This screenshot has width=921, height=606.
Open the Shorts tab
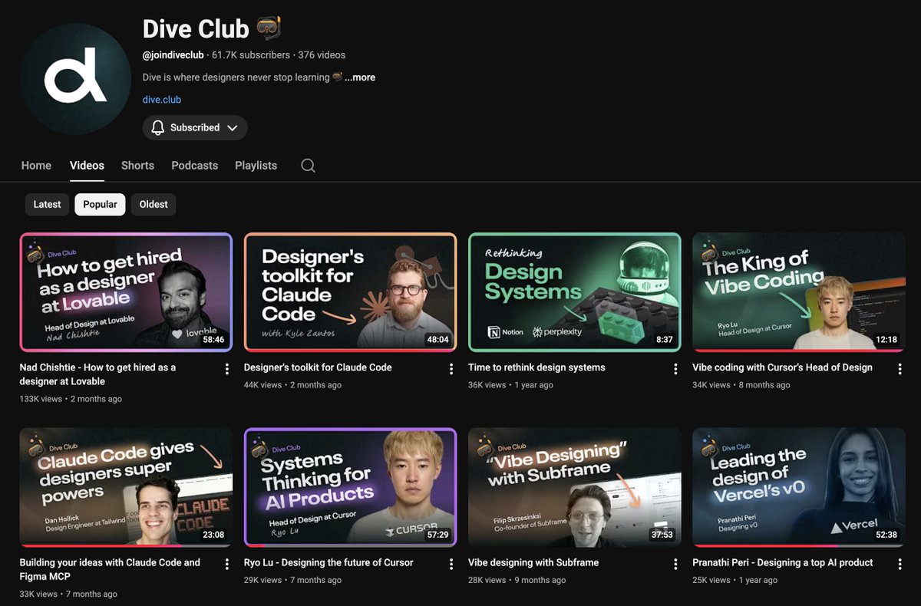[x=137, y=166]
